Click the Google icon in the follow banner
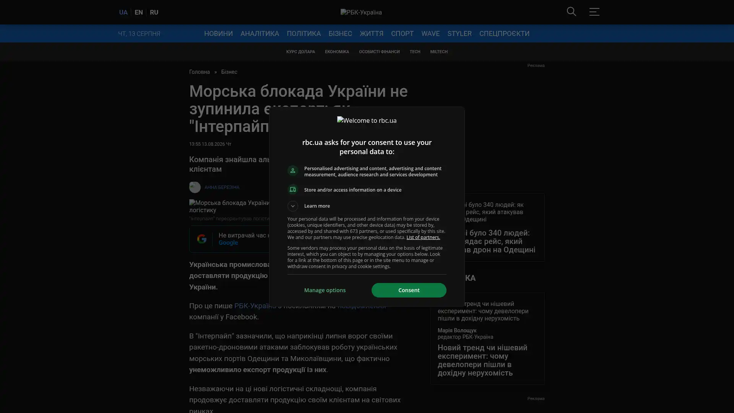The width and height of the screenshot is (734, 413). pyautogui.click(x=201, y=239)
